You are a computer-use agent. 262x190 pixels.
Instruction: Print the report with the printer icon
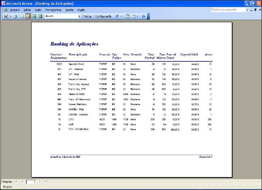(x=15, y=16)
